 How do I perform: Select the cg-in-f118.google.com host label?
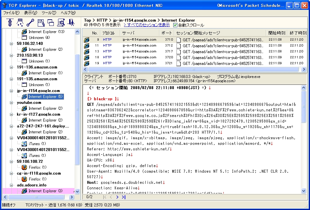coord(39,173)
